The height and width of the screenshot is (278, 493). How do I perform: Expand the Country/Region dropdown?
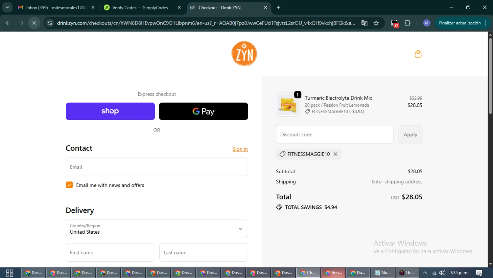click(x=157, y=229)
